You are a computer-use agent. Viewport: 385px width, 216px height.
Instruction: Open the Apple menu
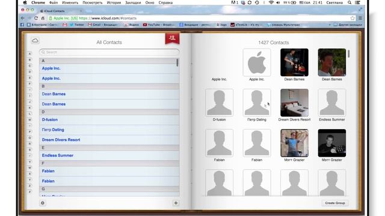coord(25,2)
